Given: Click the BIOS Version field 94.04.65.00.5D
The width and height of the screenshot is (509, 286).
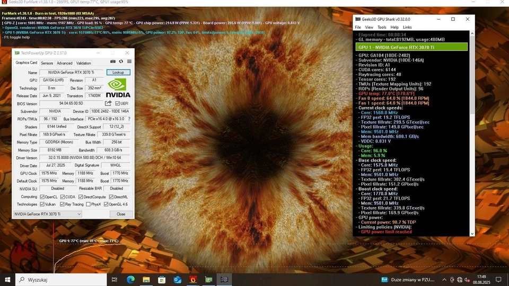Looking at the screenshot, I should pos(71,103).
